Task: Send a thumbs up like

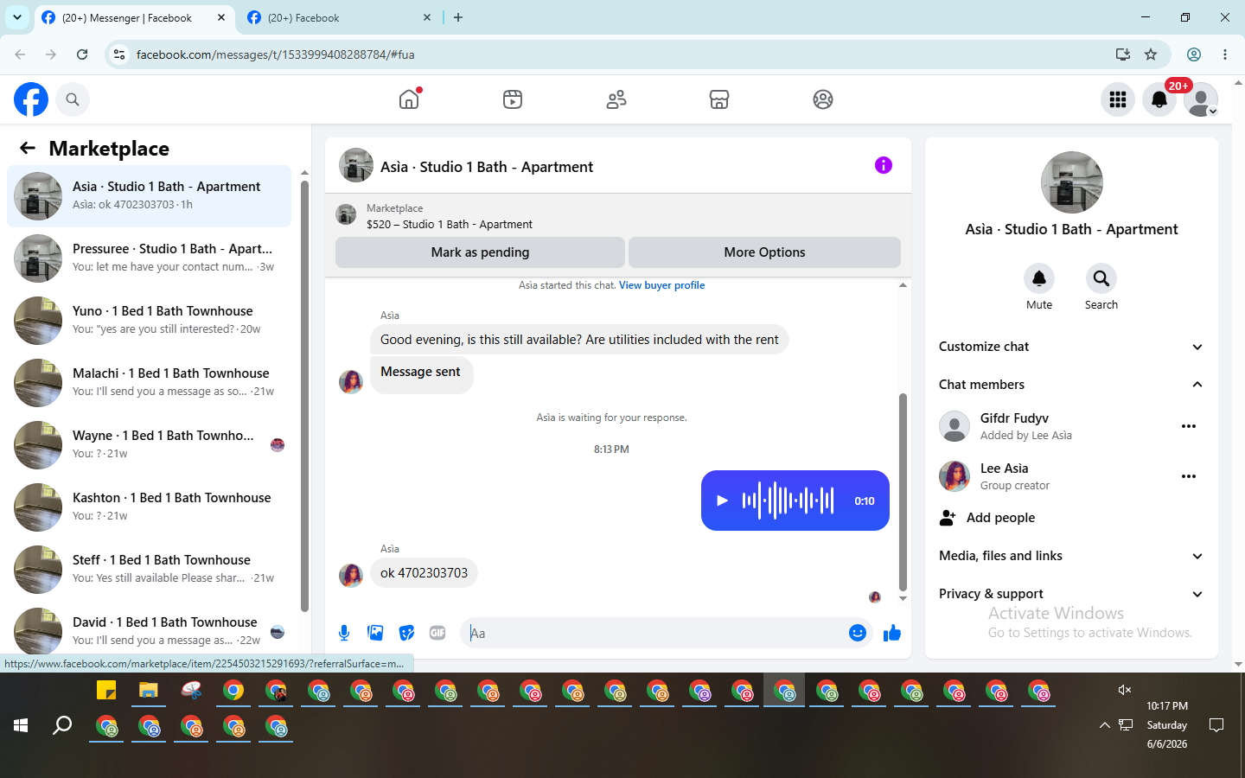Action: pyautogui.click(x=892, y=633)
